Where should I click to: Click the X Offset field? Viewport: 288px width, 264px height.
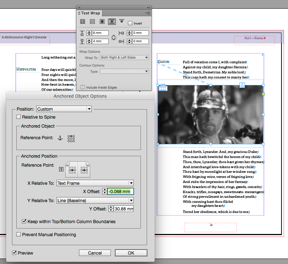pyautogui.click(x=121, y=191)
